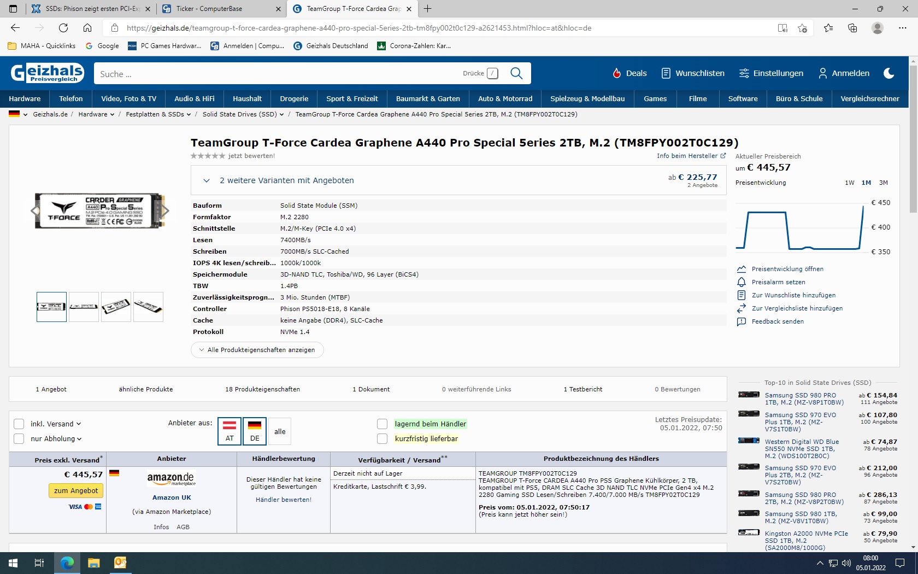Open Wunschlisten in the header

click(693, 73)
